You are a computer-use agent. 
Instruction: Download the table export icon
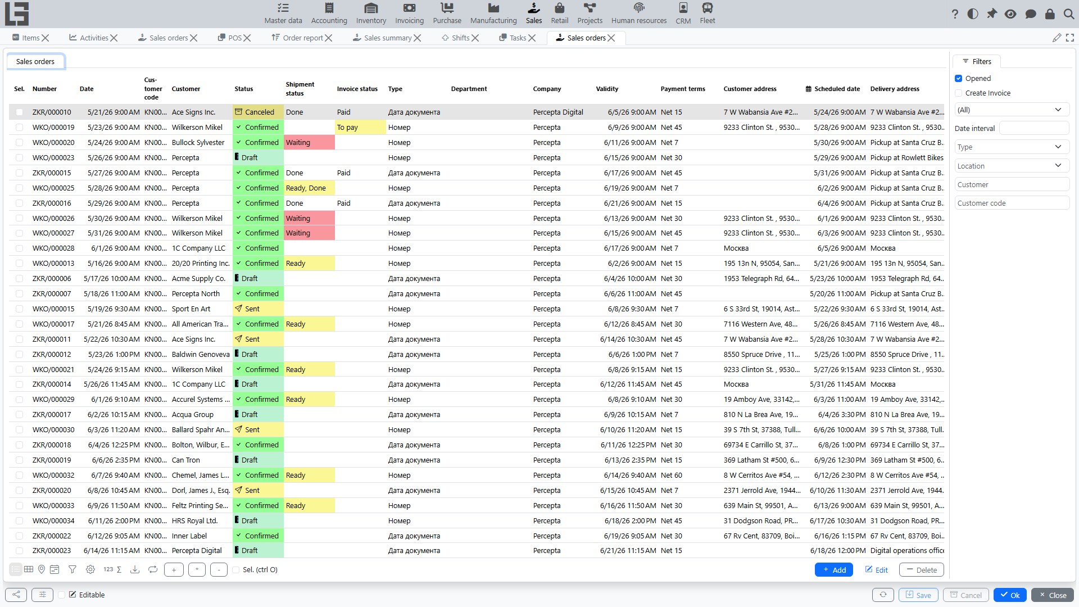135,569
